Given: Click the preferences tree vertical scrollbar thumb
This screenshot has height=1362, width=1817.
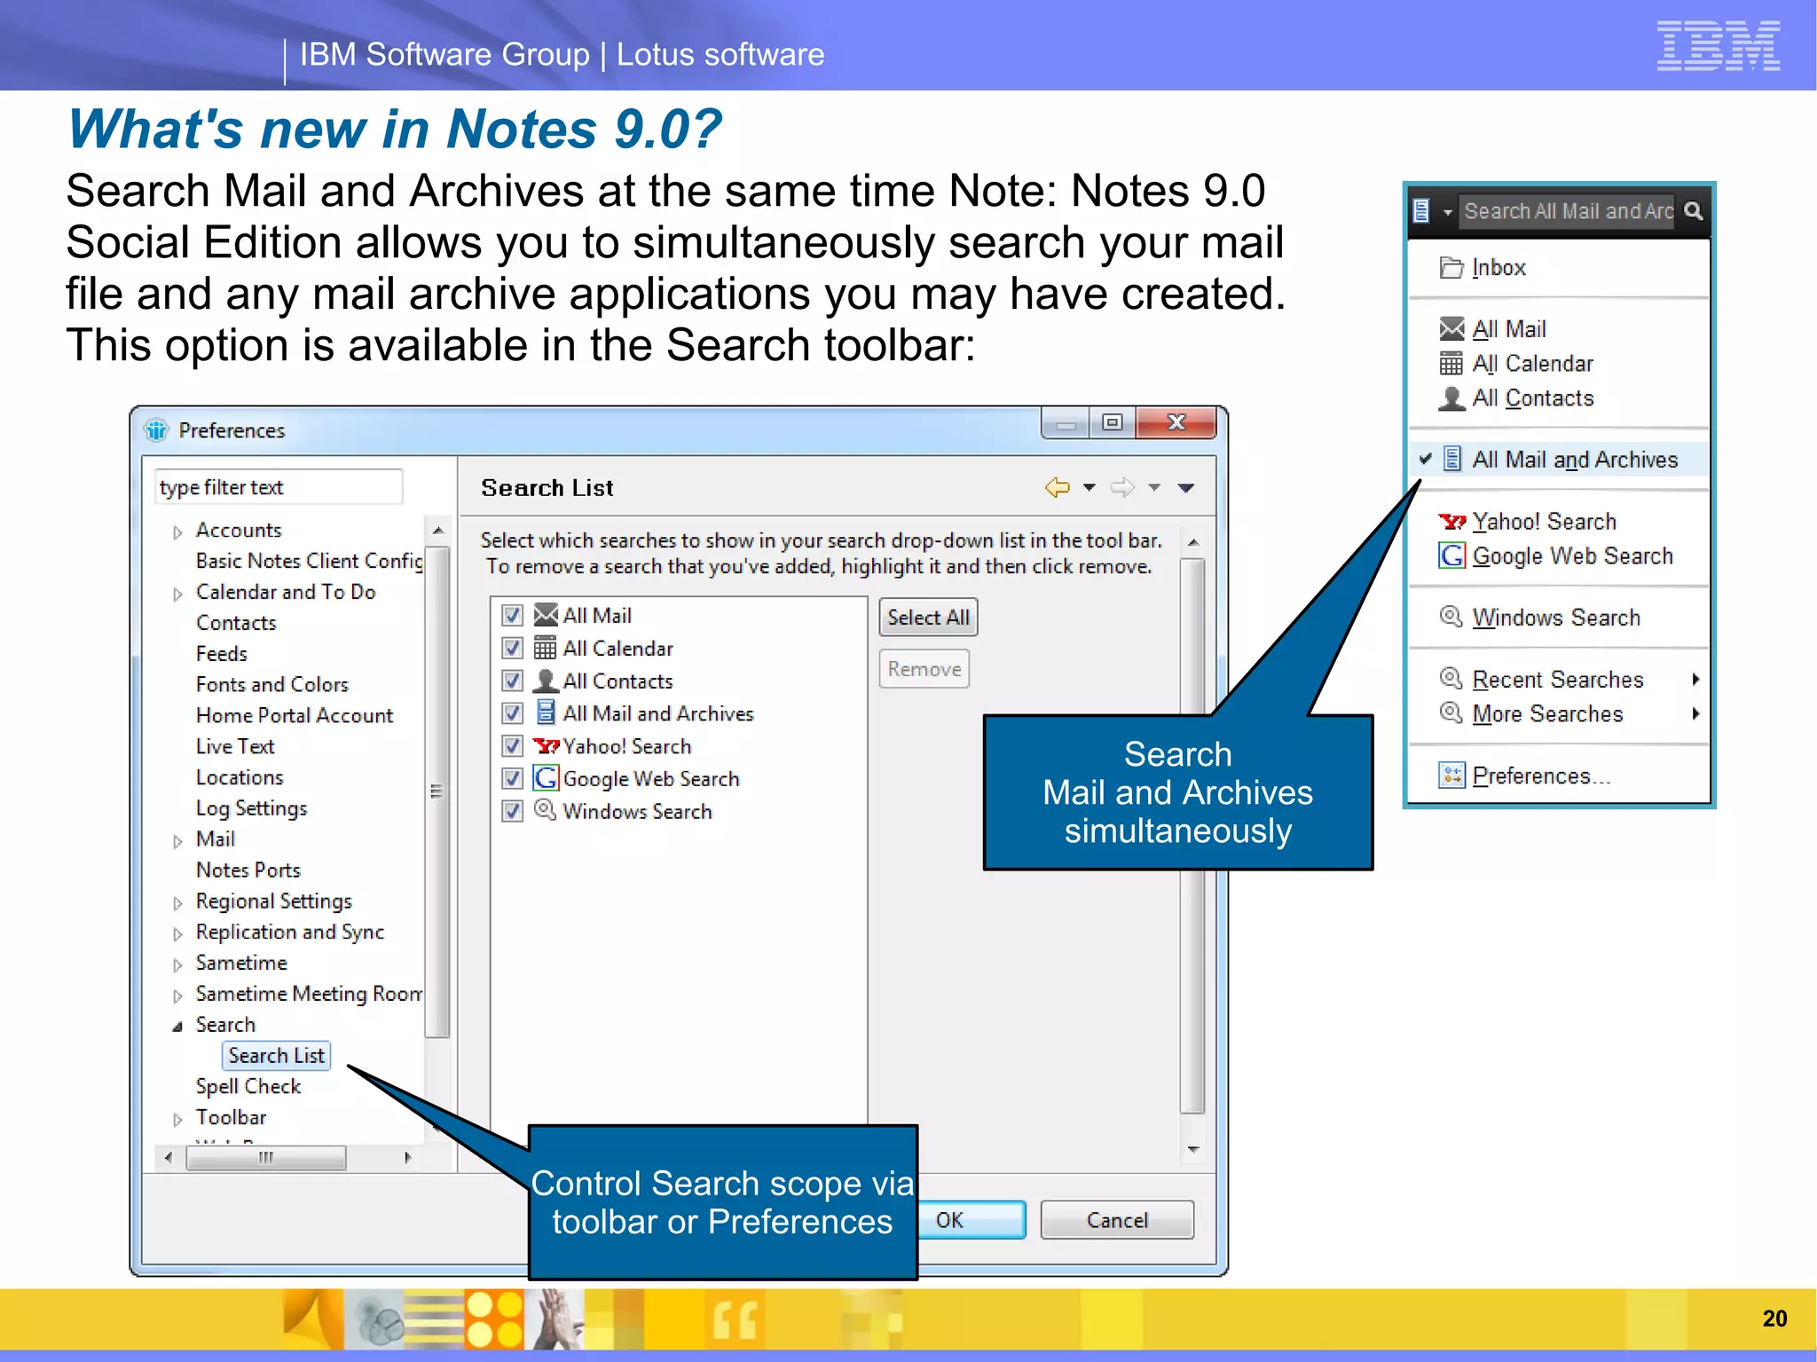Looking at the screenshot, I should click(x=437, y=791).
